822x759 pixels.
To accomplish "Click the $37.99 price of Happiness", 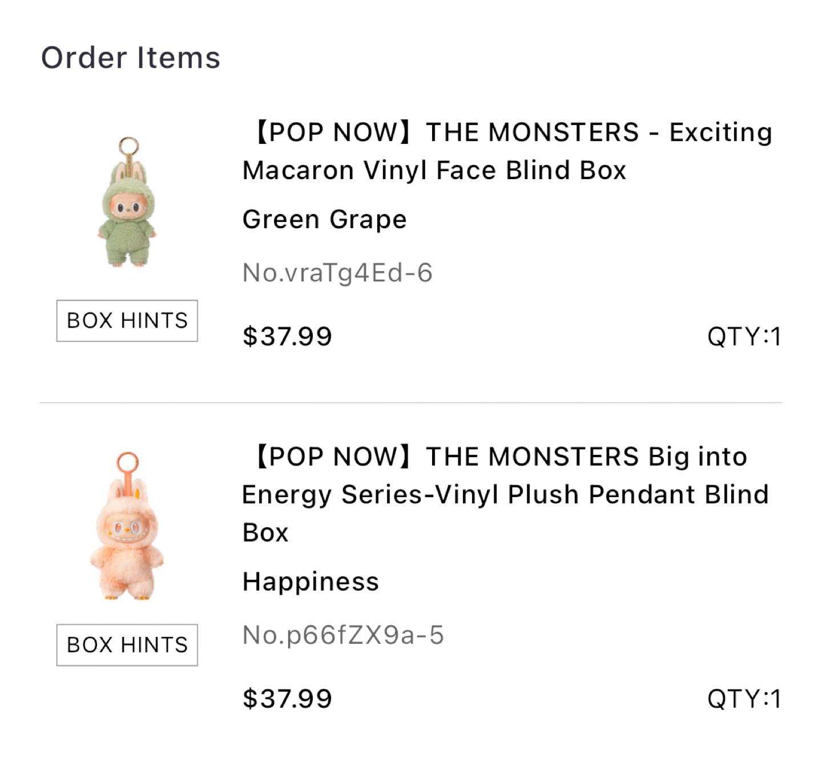I will click(x=287, y=699).
